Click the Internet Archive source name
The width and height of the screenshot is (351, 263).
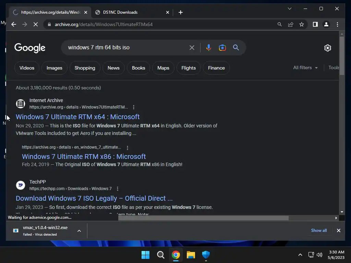point(46,100)
